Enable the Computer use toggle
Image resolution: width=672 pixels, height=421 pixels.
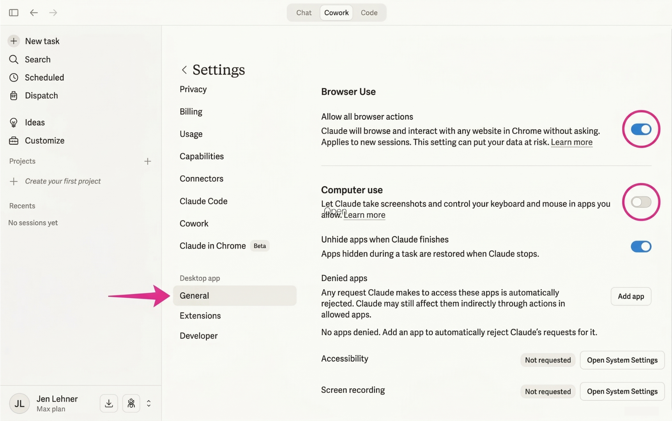coord(641,202)
